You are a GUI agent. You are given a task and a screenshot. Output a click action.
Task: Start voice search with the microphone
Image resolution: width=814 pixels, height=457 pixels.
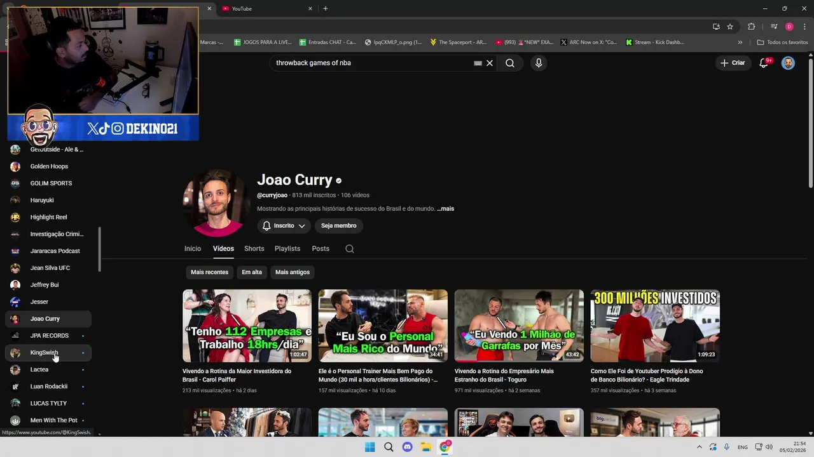539,63
